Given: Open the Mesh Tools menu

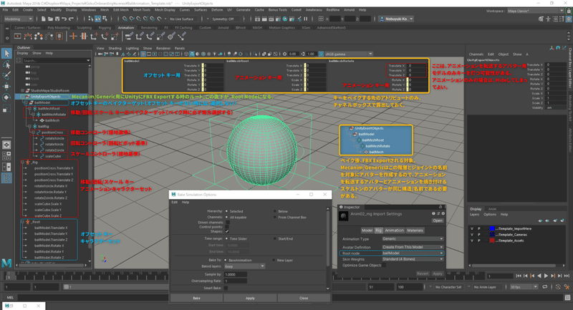Looking at the screenshot, I should (x=141, y=10).
